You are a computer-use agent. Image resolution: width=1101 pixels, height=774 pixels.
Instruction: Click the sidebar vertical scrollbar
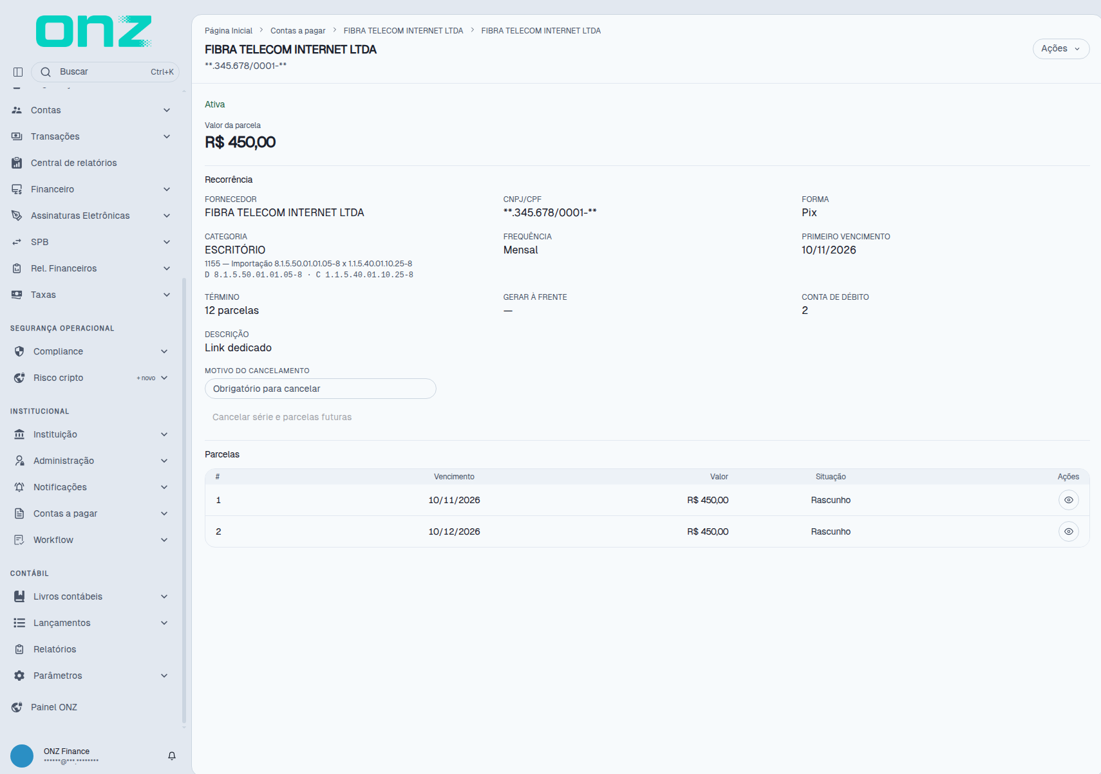click(184, 502)
